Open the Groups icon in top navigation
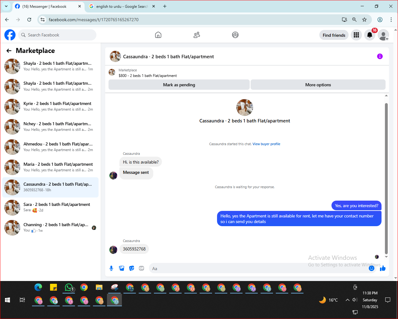This screenshot has height=319, width=398. 235,35
